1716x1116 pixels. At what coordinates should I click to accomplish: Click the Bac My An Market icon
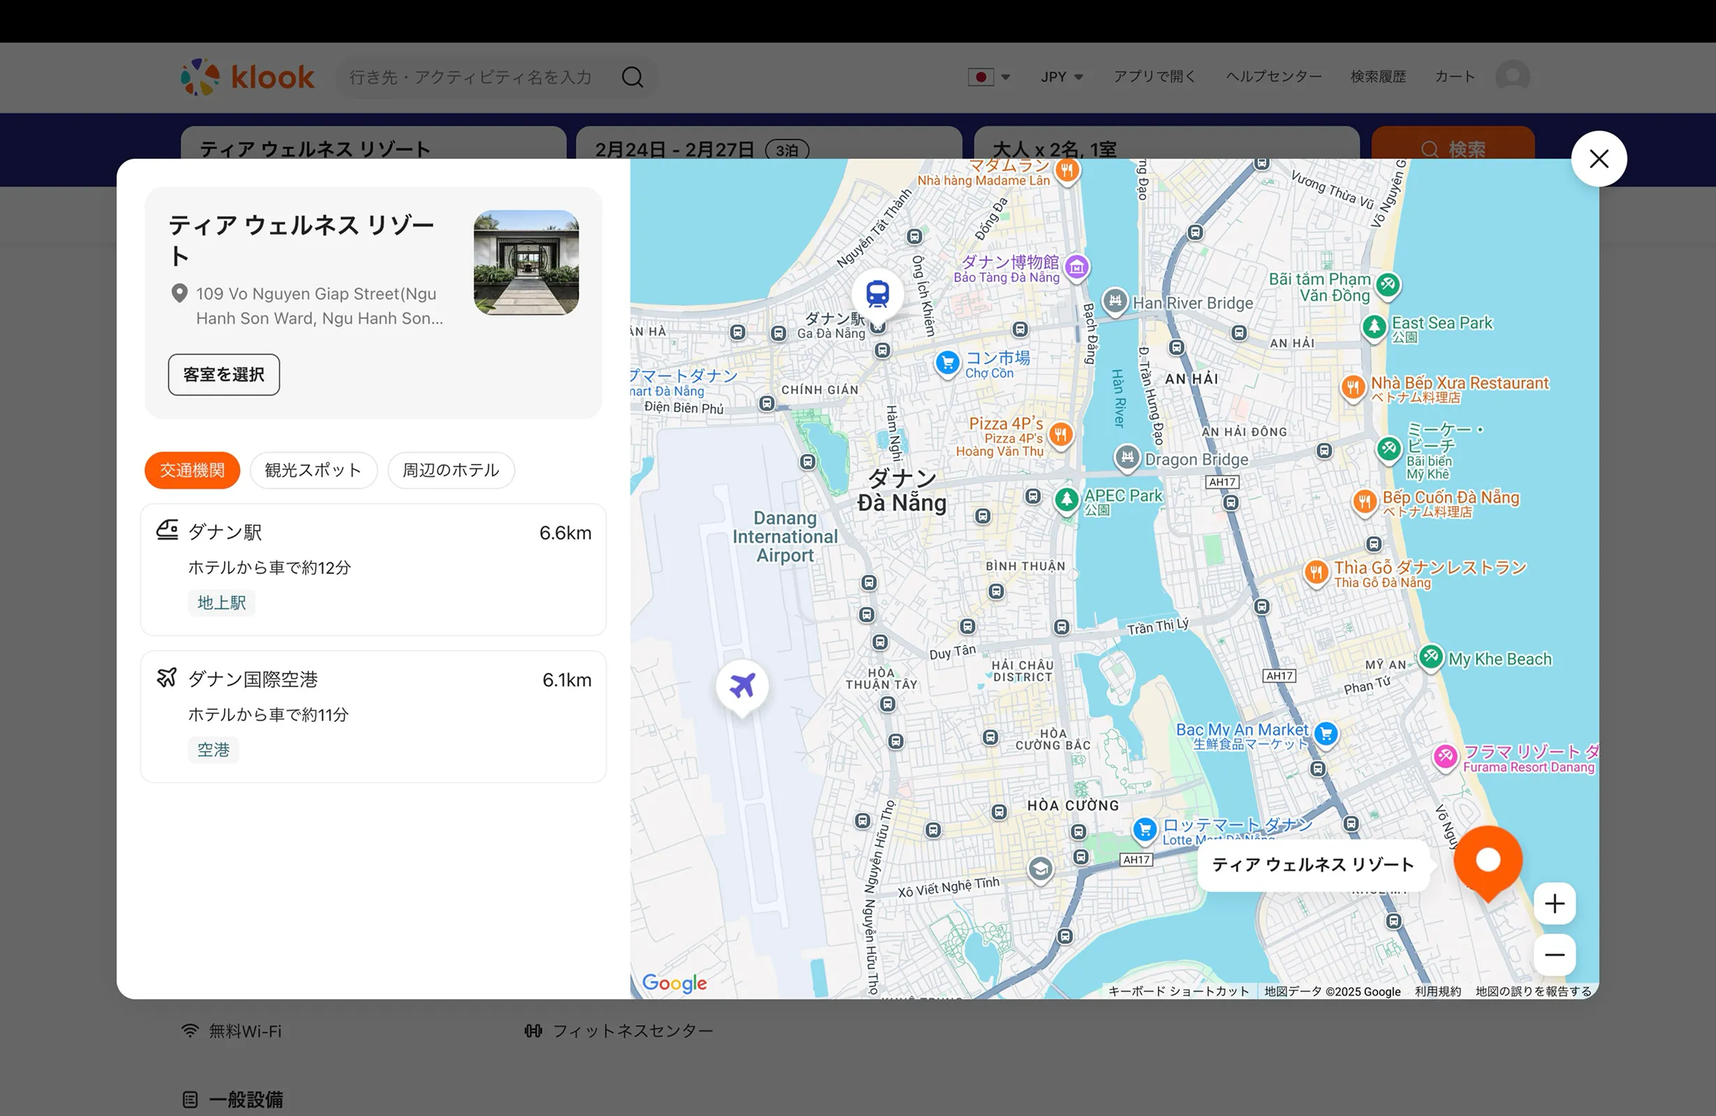click(x=1326, y=734)
